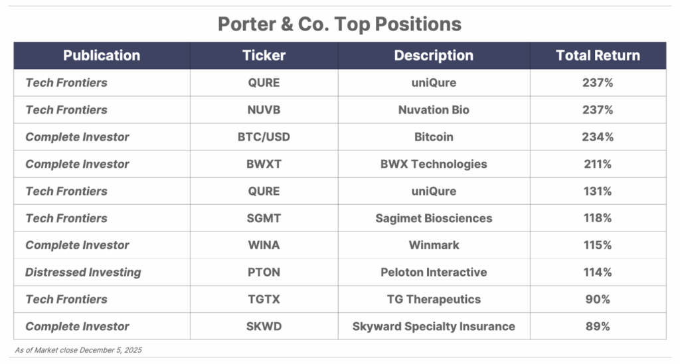The height and width of the screenshot is (364, 680).
Task: Click the Total Return column header
Action: (x=598, y=56)
